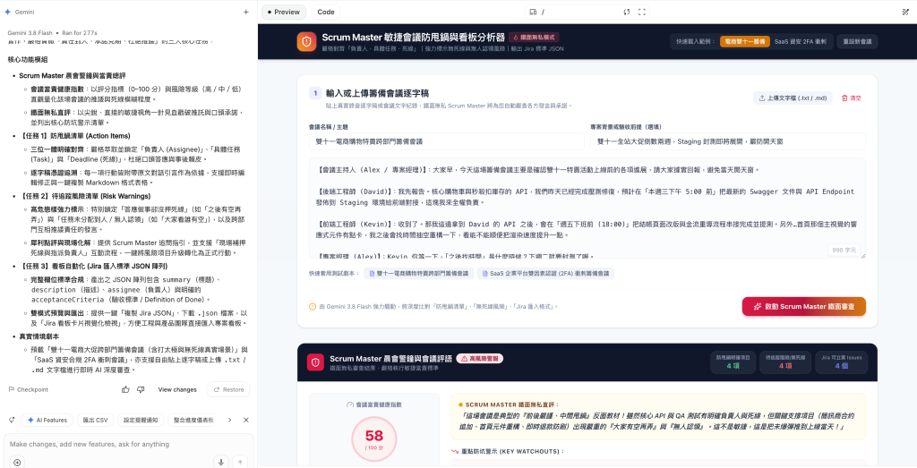This screenshot has height=468, width=917.
Task: Click the trash icon to clear the transcript
Action: [844, 98]
